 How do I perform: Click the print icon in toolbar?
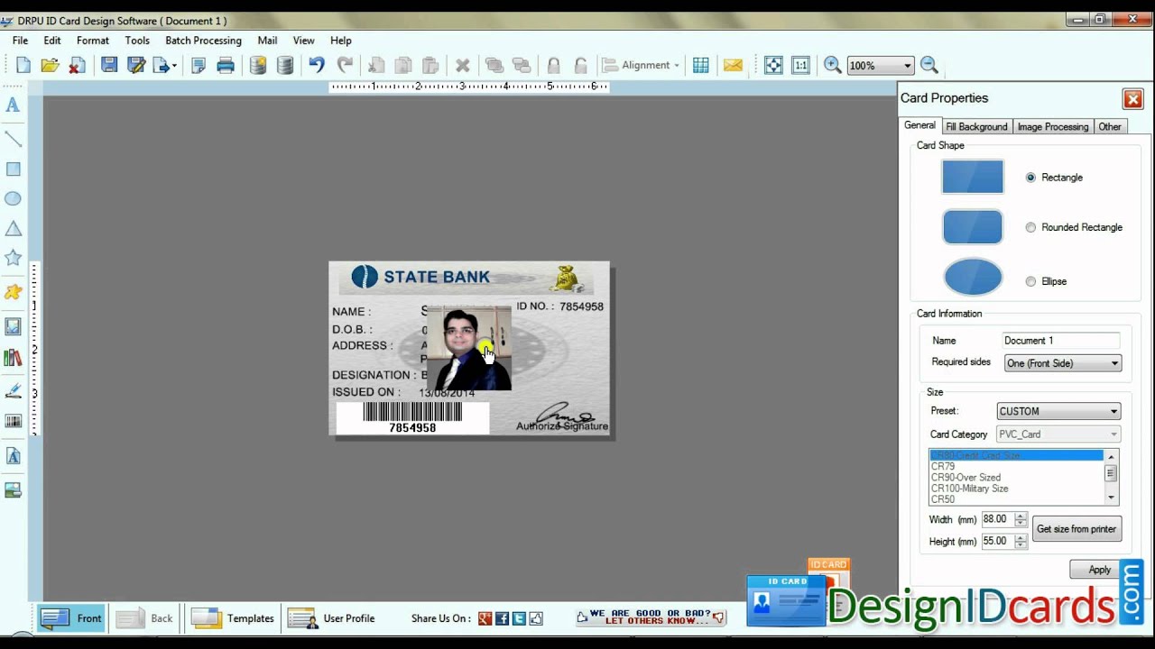pyautogui.click(x=226, y=65)
